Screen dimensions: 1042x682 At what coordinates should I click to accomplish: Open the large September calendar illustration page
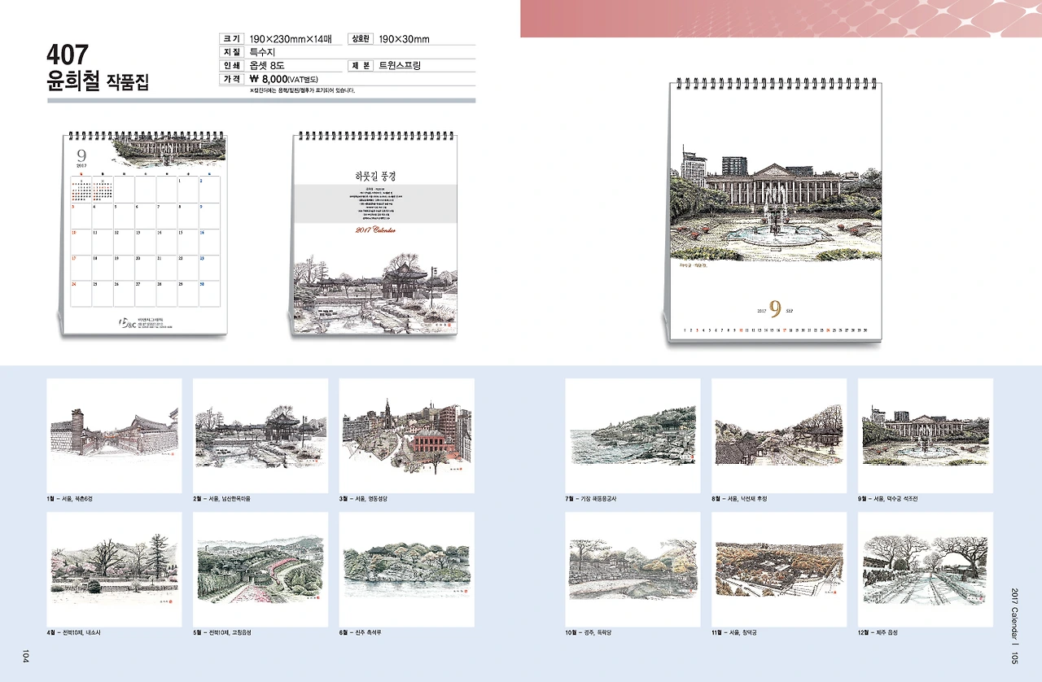point(775,212)
